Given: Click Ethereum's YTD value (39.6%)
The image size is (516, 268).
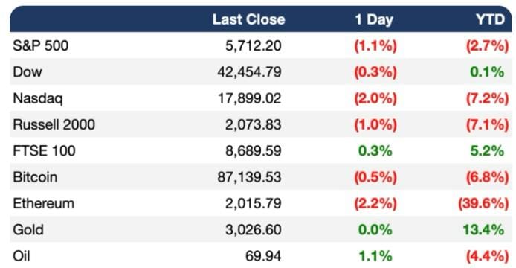Looking at the screenshot, I should click(x=483, y=204).
